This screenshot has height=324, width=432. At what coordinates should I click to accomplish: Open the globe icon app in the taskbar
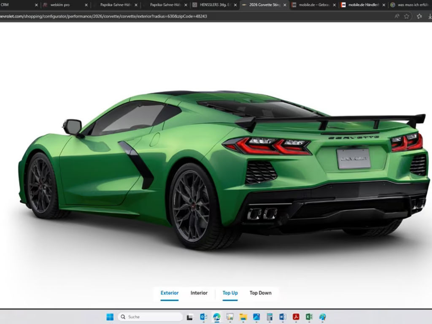pos(322,317)
